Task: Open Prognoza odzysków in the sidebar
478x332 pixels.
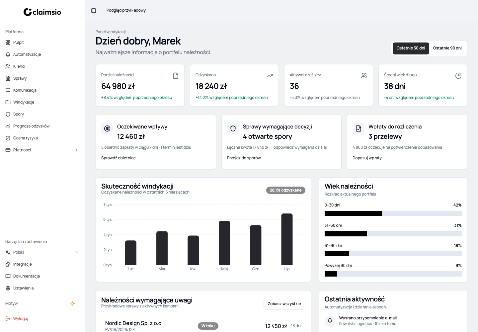Action: pos(42,126)
